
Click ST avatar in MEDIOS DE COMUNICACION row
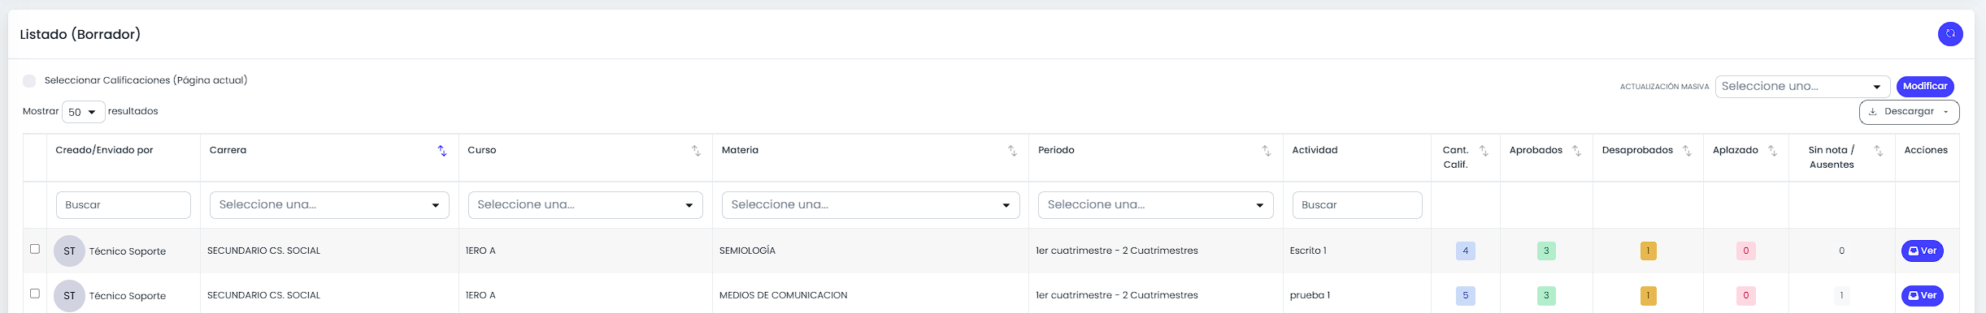coord(69,296)
